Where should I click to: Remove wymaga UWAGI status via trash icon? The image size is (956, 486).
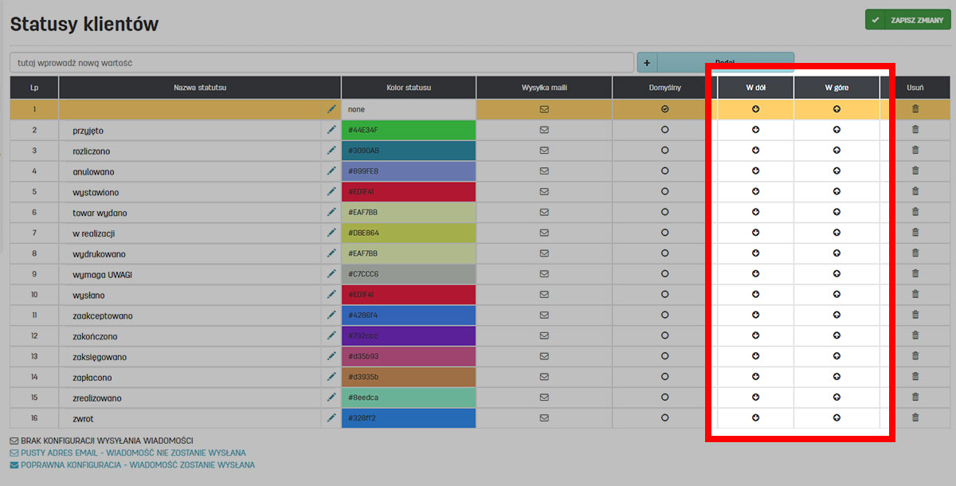click(x=915, y=274)
